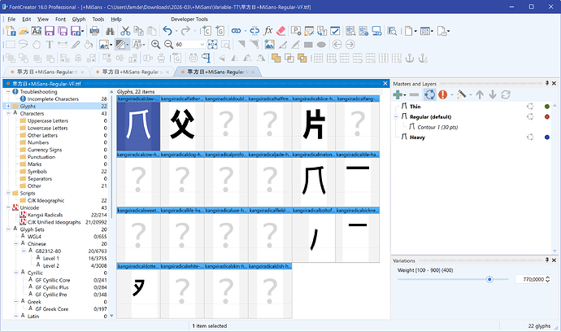561x332 pixels.
Task: Click the fx Glyph Transformer icon
Action: [x=268, y=31]
